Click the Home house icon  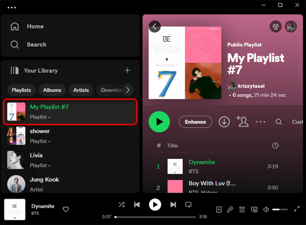tap(15, 26)
